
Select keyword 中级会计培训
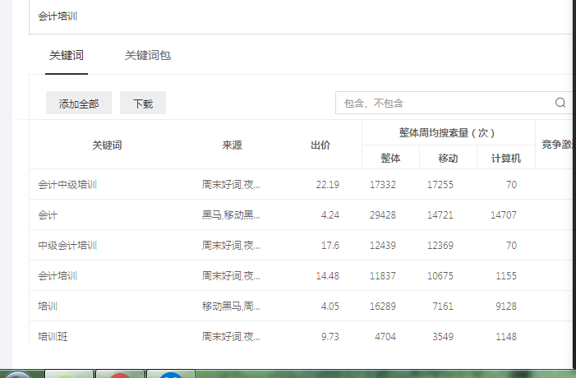click(67, 246)
